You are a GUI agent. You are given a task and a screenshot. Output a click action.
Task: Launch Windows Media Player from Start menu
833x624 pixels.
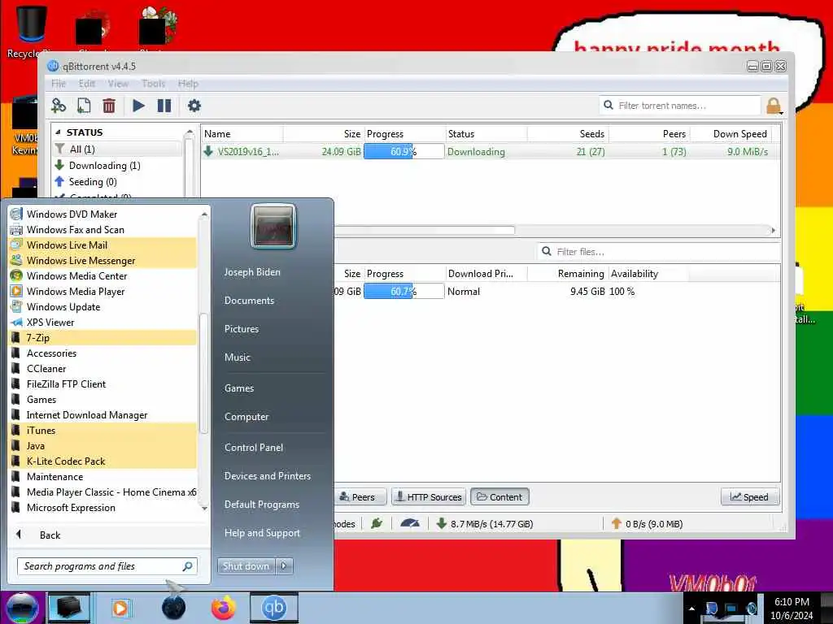pos(103,292)
